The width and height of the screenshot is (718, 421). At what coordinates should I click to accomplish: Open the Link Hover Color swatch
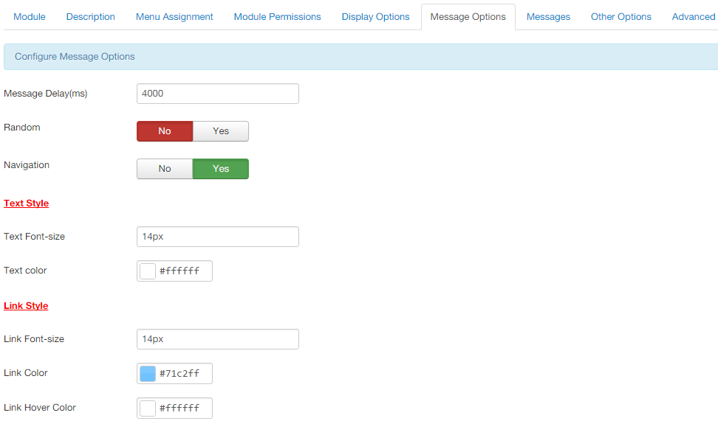(x=148, y=408)
